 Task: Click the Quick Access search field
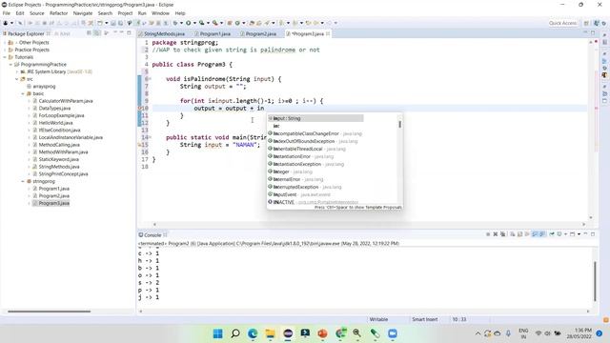pyautogui.click(x=562, y=23)
